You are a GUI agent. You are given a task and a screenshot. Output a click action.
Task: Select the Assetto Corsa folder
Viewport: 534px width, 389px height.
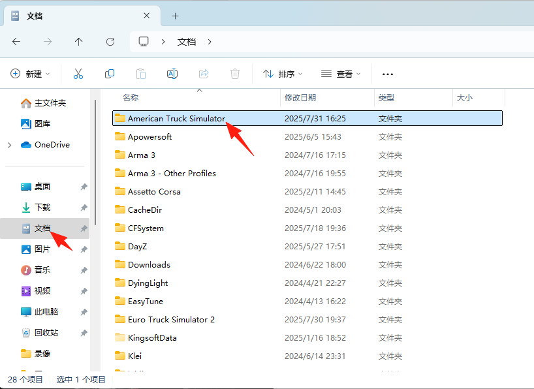[x=307, y=191]
